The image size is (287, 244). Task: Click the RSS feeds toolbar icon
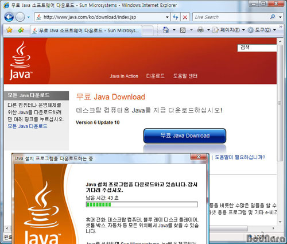click(183, 30)
